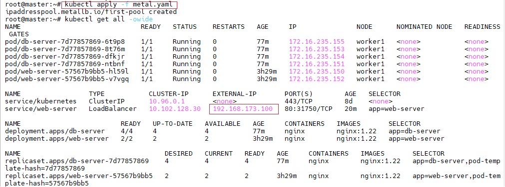Click pod IP 172.16.235.150

pyautogui.click(x=317, y=71)
